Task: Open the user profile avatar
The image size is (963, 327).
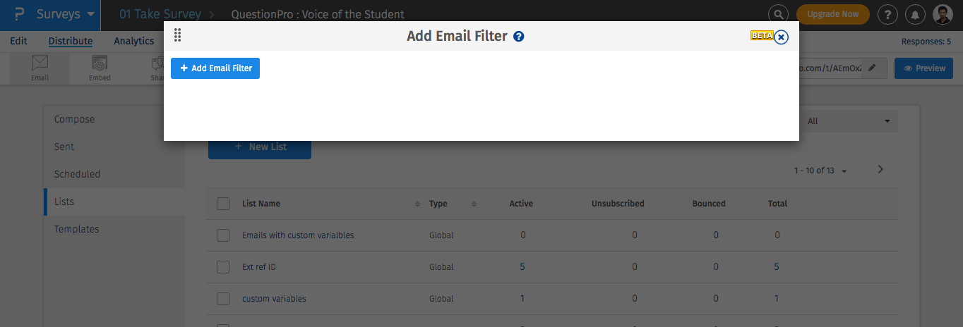Action: click(943, 14)
